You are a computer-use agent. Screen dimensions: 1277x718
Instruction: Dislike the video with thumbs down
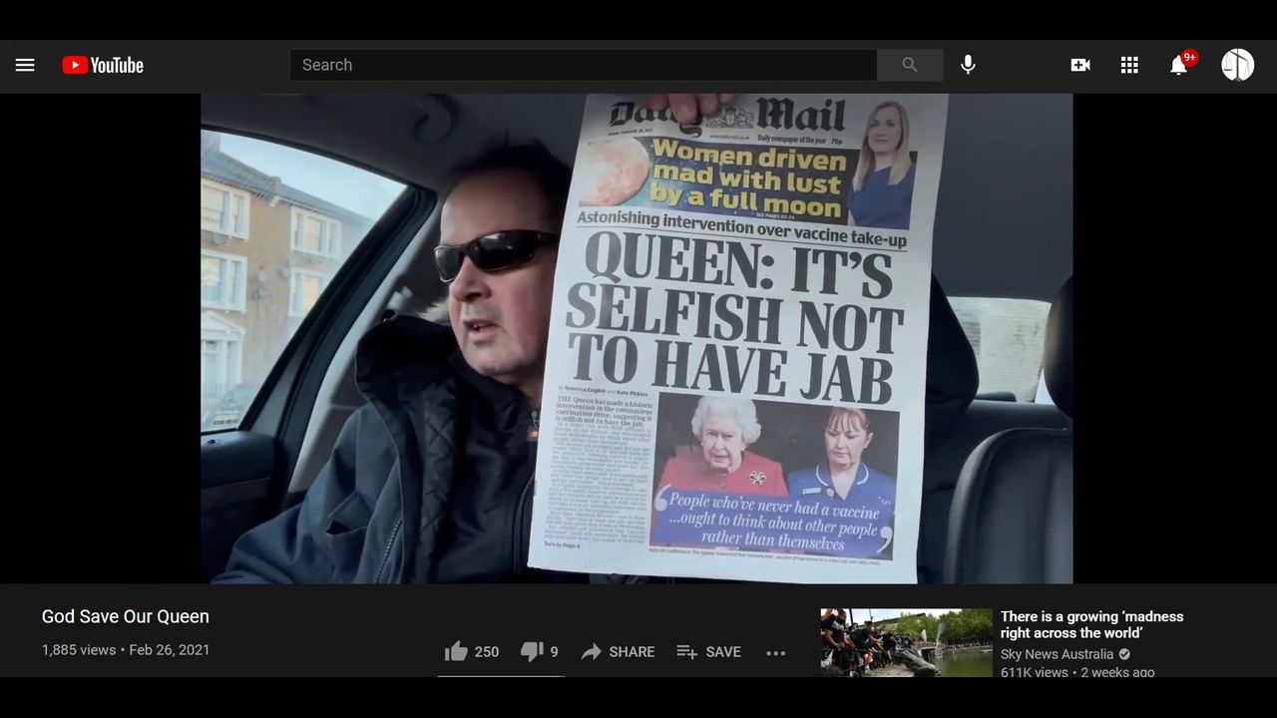(x=532, y=651)
